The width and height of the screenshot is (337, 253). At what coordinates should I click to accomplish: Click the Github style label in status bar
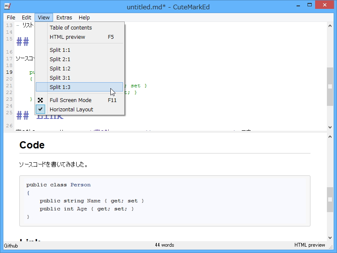(11, 246)
